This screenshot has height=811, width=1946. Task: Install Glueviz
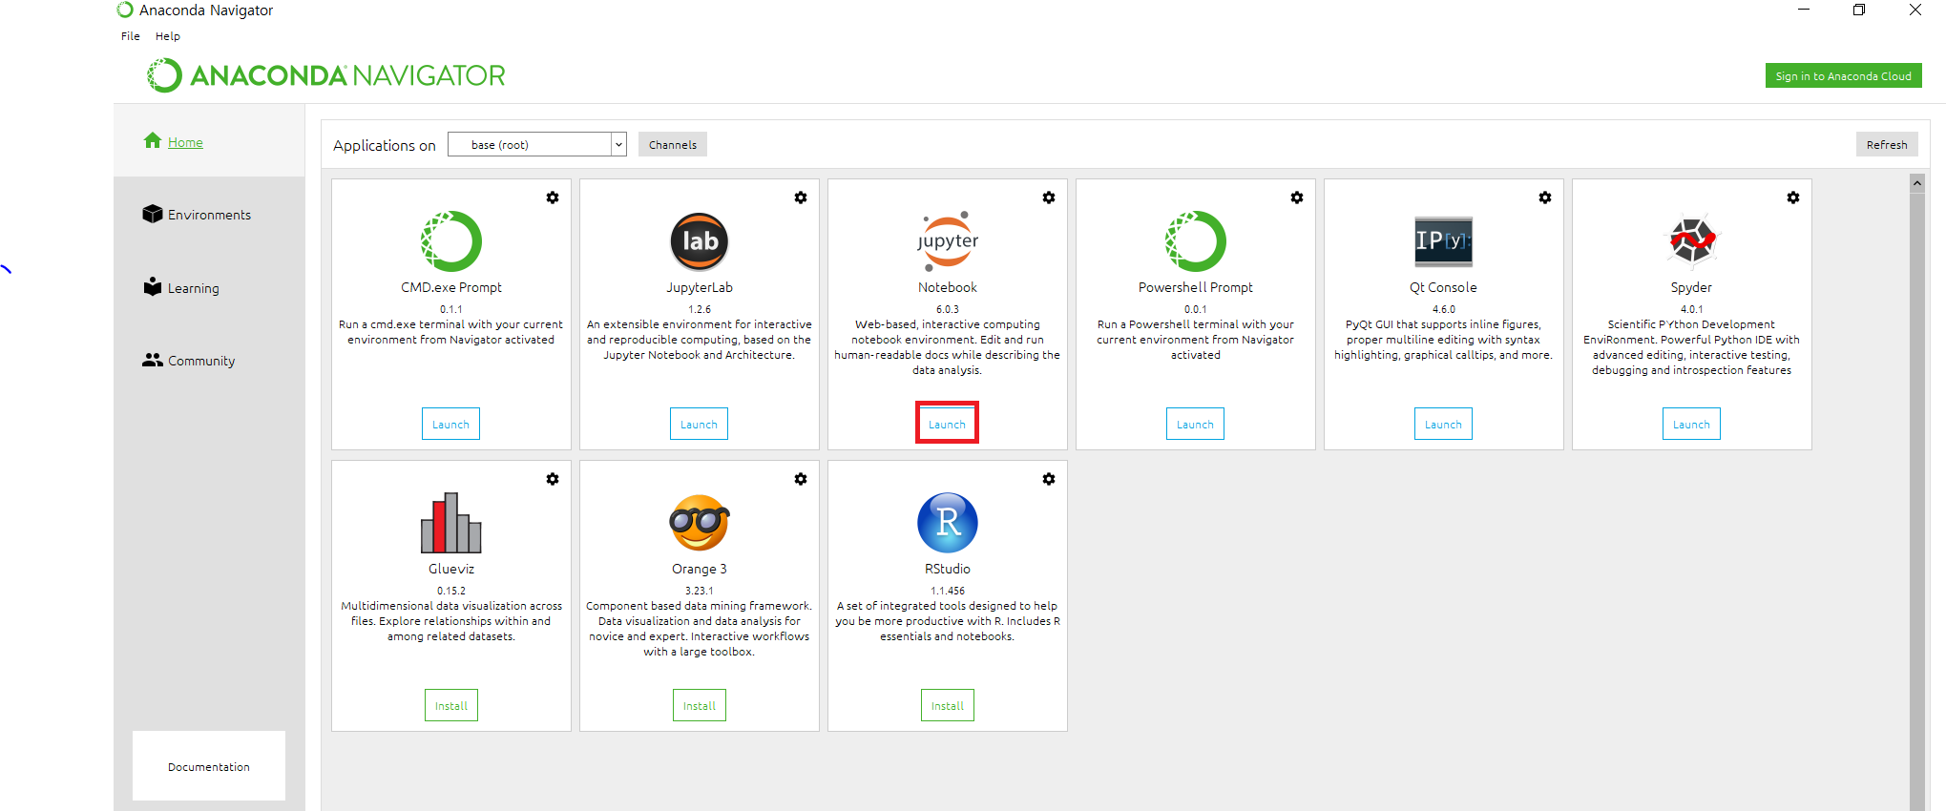click(451, 705)
